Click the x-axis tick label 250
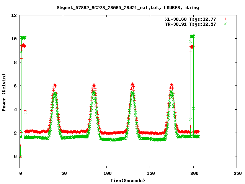245x184 pixels. click(238, 173)
